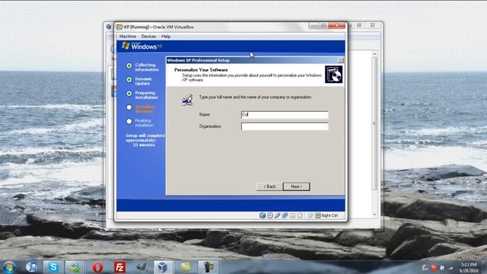Click scroll down arrow in background VirtualBox window

coord(374,215)
